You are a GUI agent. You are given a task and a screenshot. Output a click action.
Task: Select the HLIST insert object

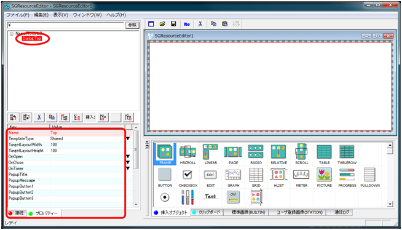click(x=278, y=177)
